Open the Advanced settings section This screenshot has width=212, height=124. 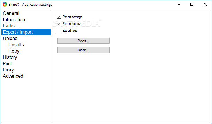tap(13, 76)
